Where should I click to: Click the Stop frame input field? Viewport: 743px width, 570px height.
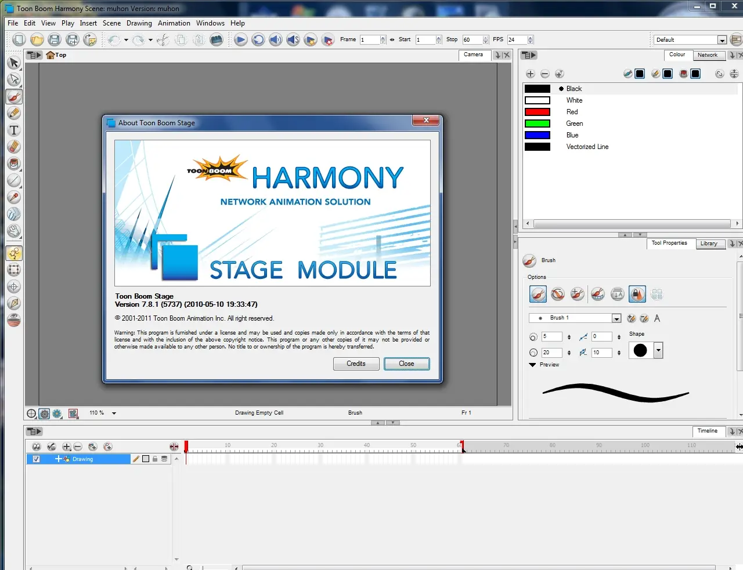pyautogui.click(x=473, y=40)
